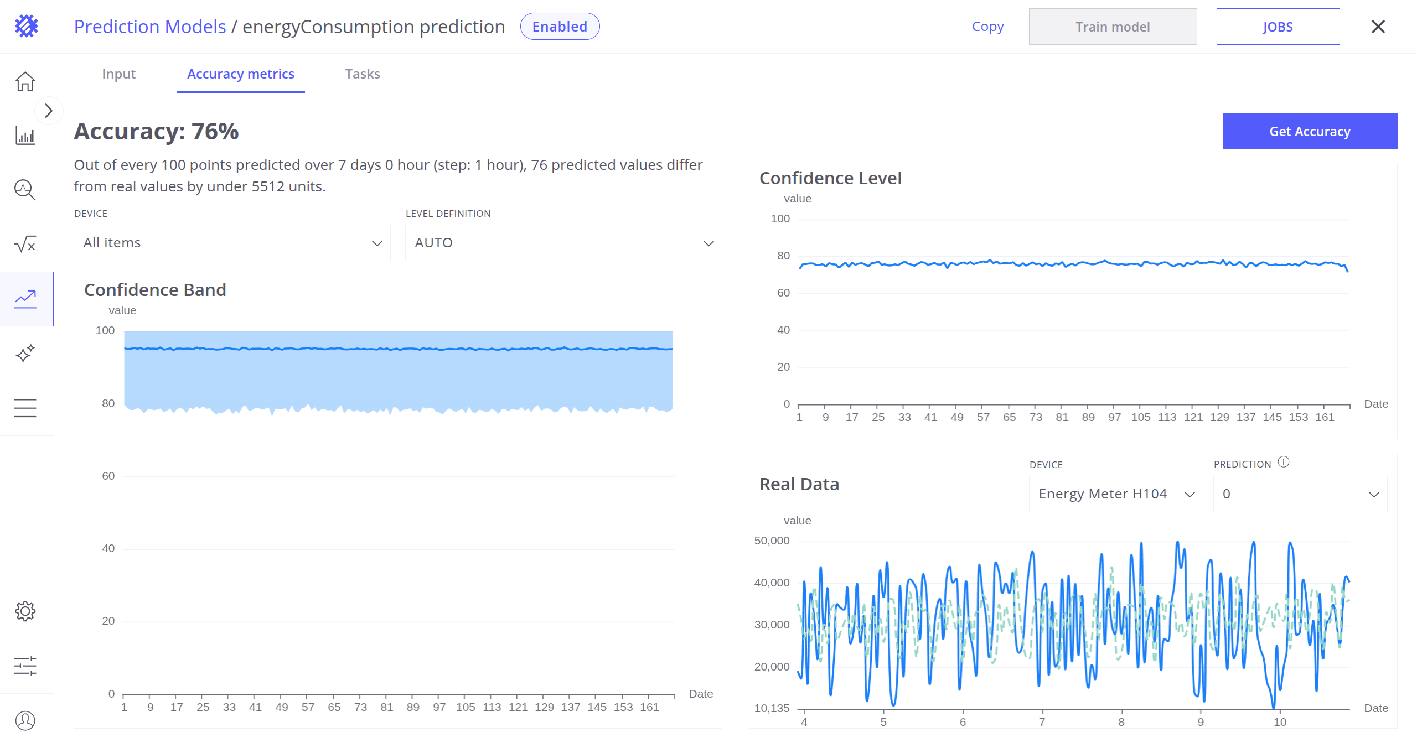Viewport: 1417px width, 748px height.
Task: Open the sparkle AI icon in sidebar
Action: pos(25,353)
